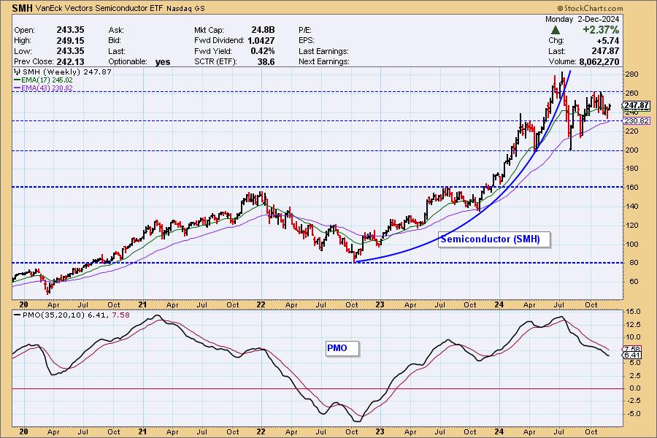Click the EPS: label
657x438 pixels.
coord(307,41)
